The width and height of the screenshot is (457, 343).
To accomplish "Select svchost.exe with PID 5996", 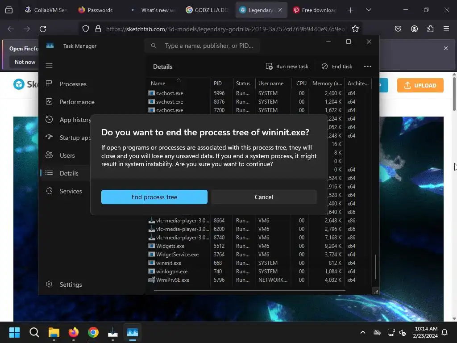I will click(x=259, y=93).
